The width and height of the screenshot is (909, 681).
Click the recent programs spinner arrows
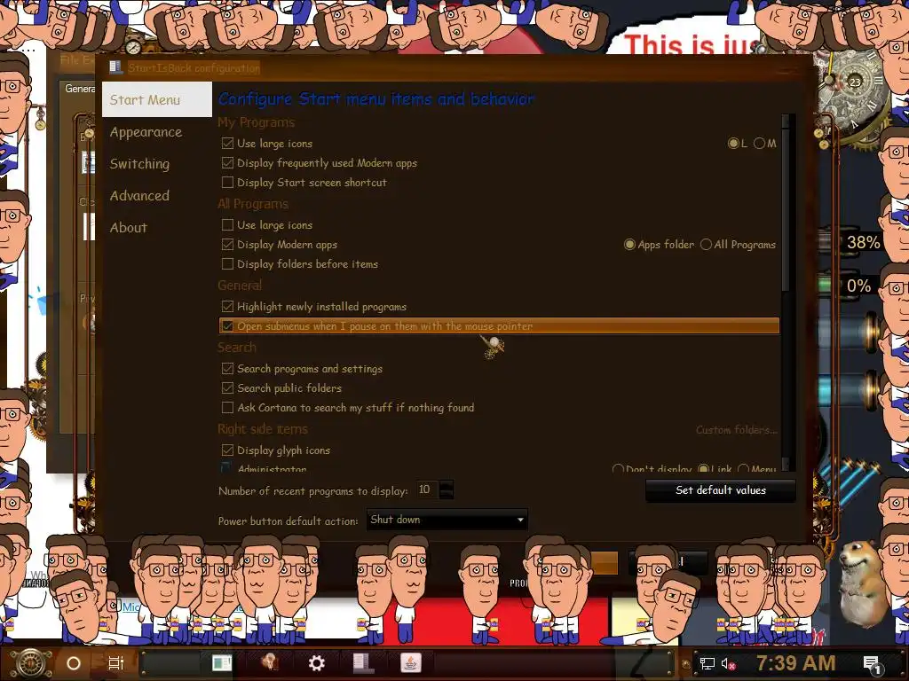pyautogui.click(x=447, y=489)
